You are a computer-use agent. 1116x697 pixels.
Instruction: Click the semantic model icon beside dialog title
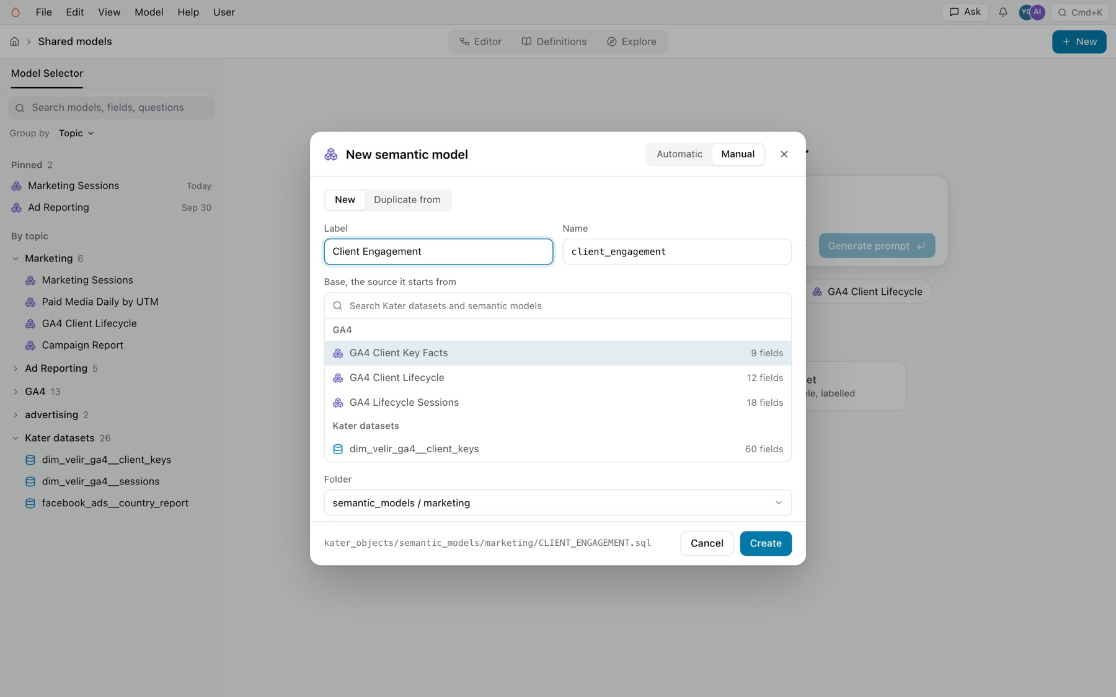pos(331,154)
